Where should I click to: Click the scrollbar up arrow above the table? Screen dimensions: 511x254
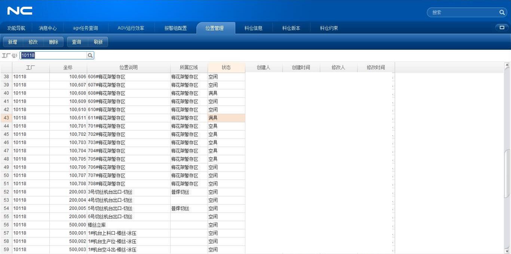(x=507, y=66)
